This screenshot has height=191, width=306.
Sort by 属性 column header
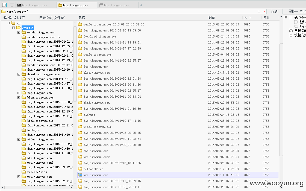[266, 18]
